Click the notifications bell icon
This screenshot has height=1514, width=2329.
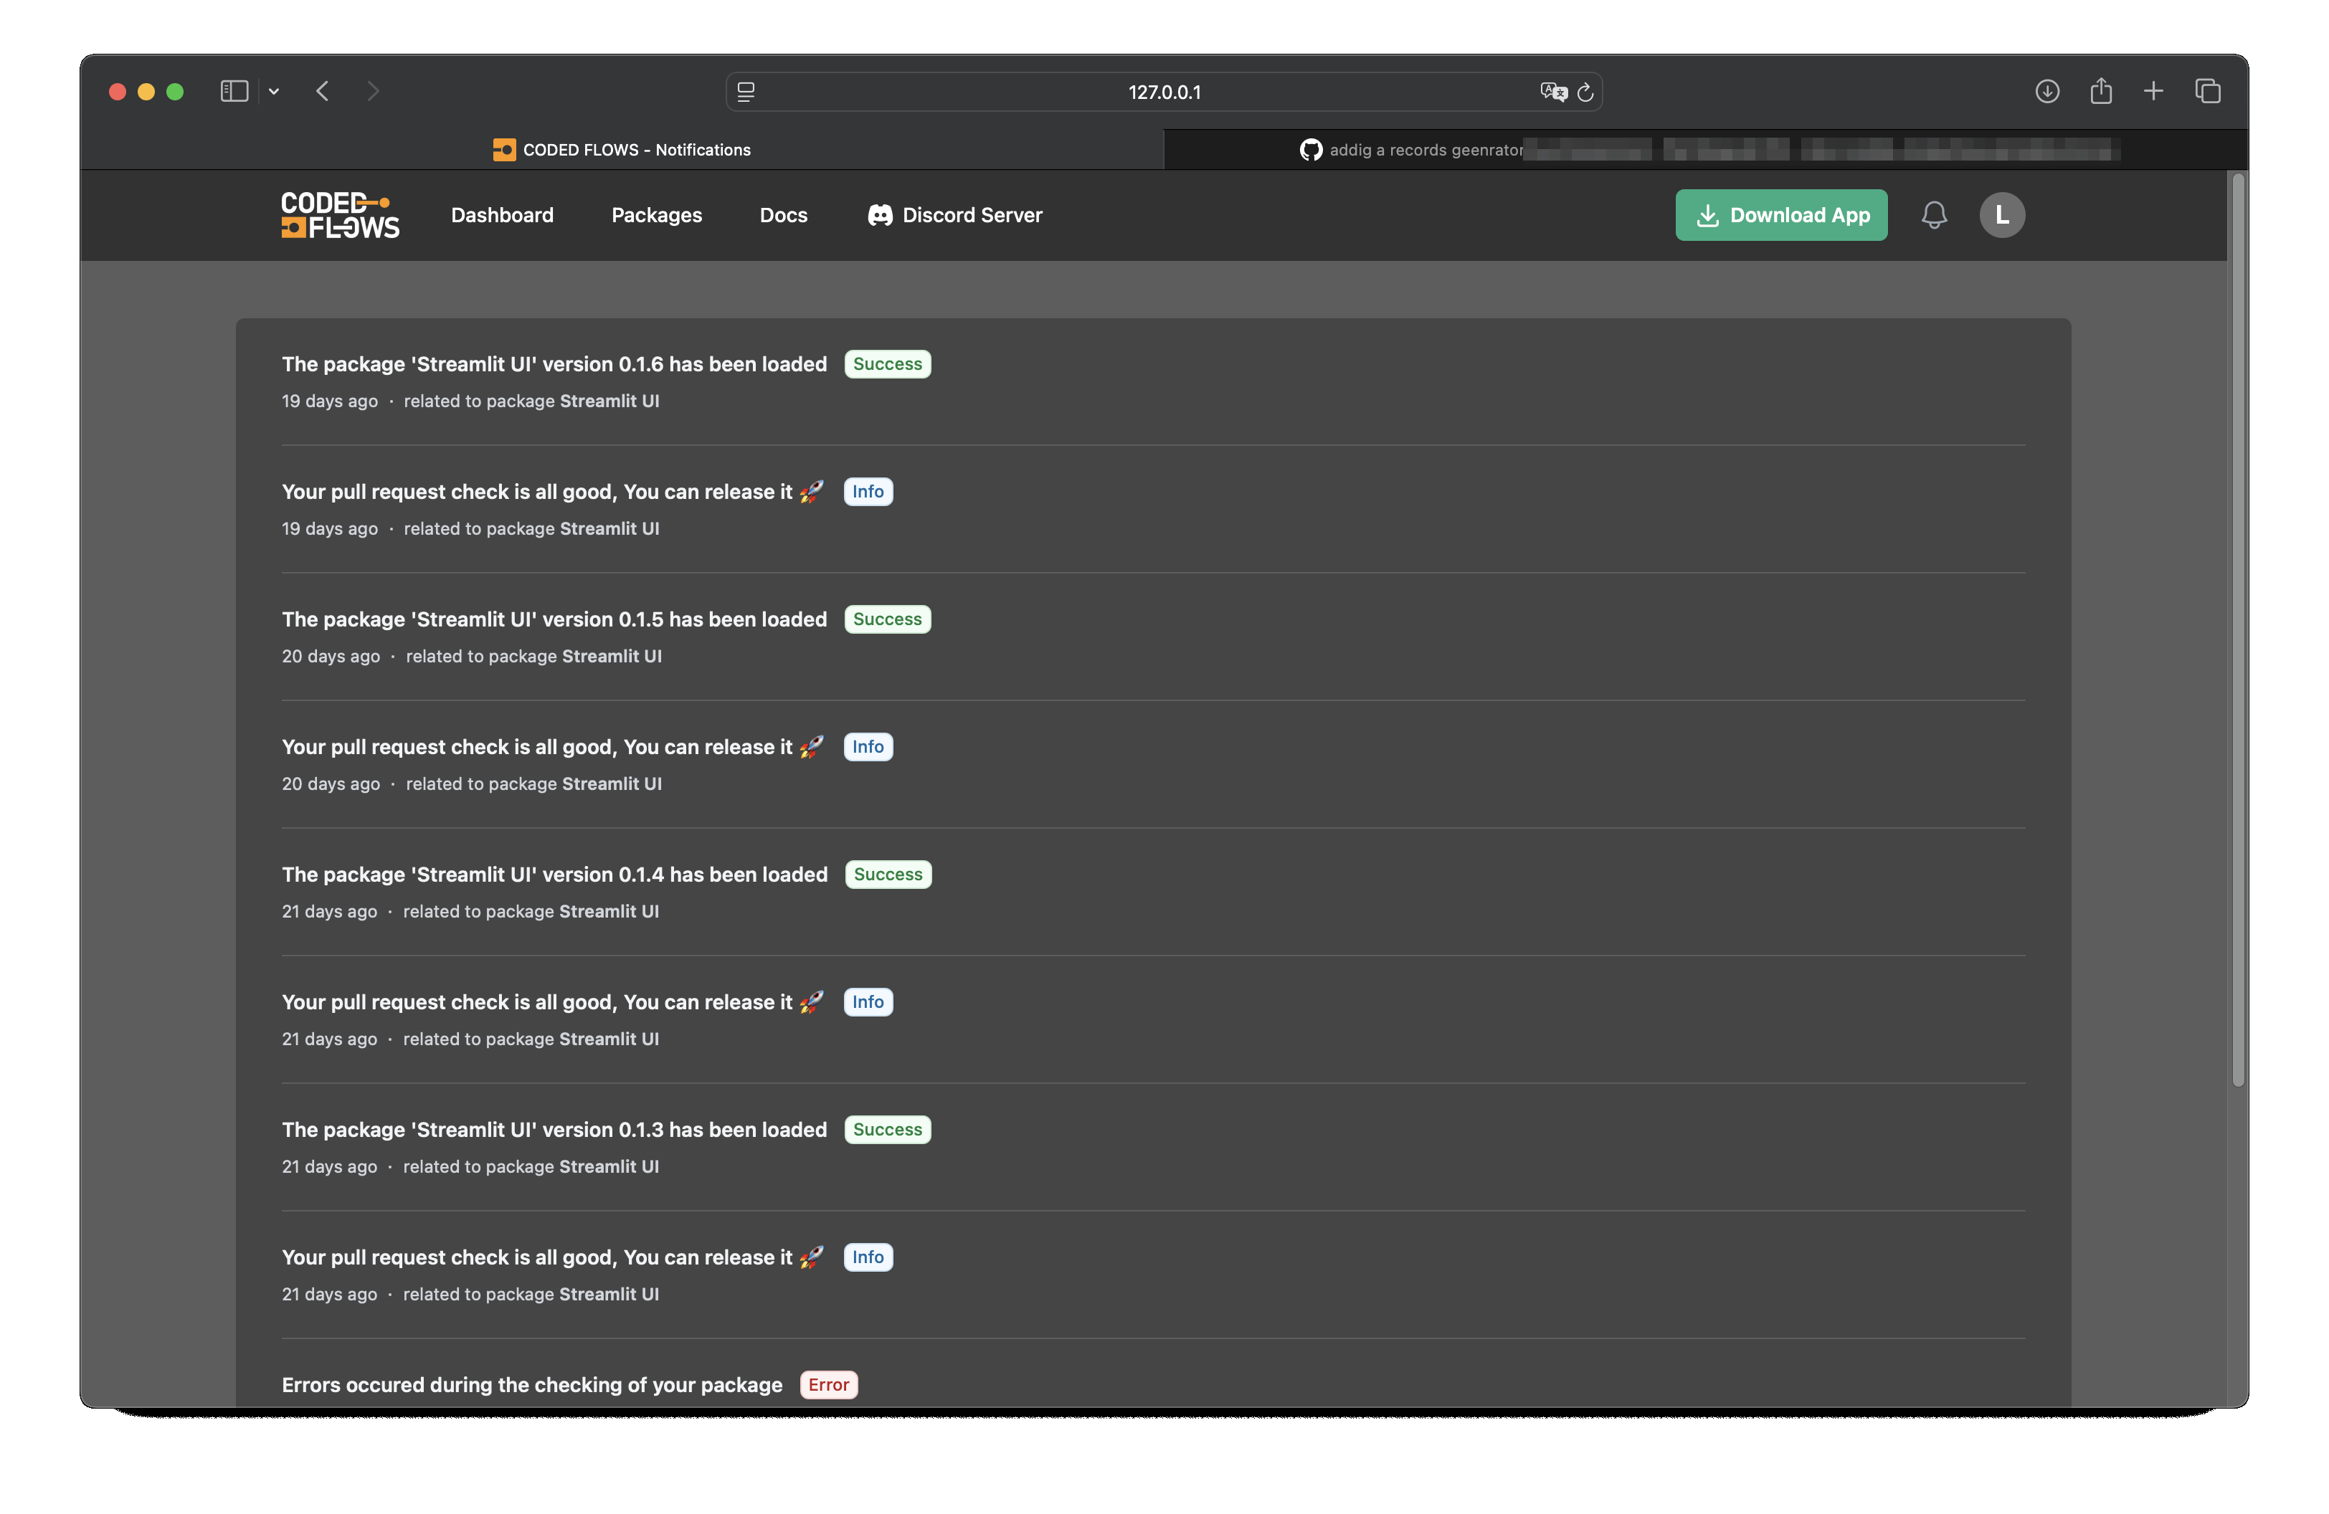click(1934, 215)
